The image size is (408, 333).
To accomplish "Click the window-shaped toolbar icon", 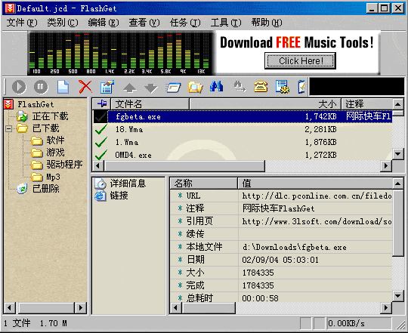I will (173, 88).
